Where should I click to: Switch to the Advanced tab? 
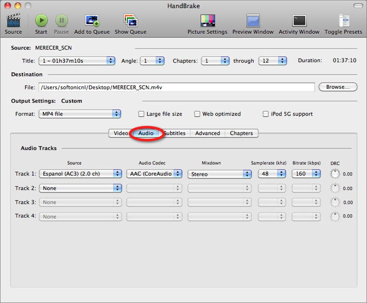[208, 133]
